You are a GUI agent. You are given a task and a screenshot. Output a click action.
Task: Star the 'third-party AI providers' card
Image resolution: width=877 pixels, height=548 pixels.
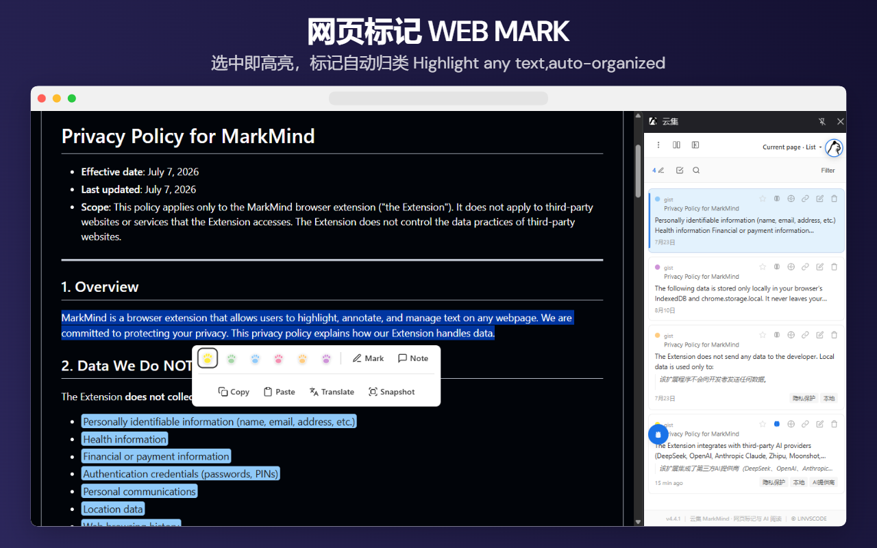coord(763,424)
